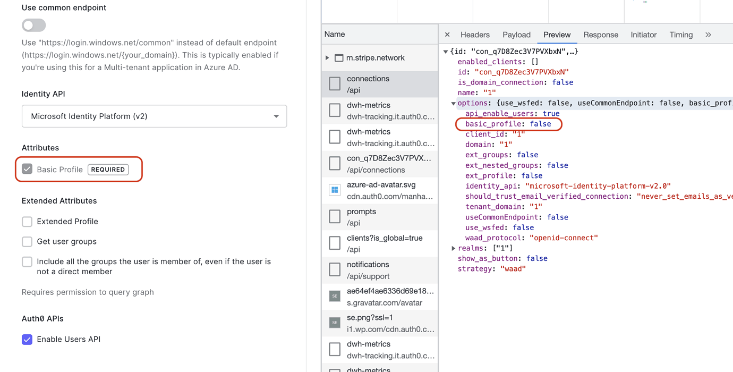Enable the Extended Profile checkbox
Viewport: 733px width, 372px height.
(27, 221)
